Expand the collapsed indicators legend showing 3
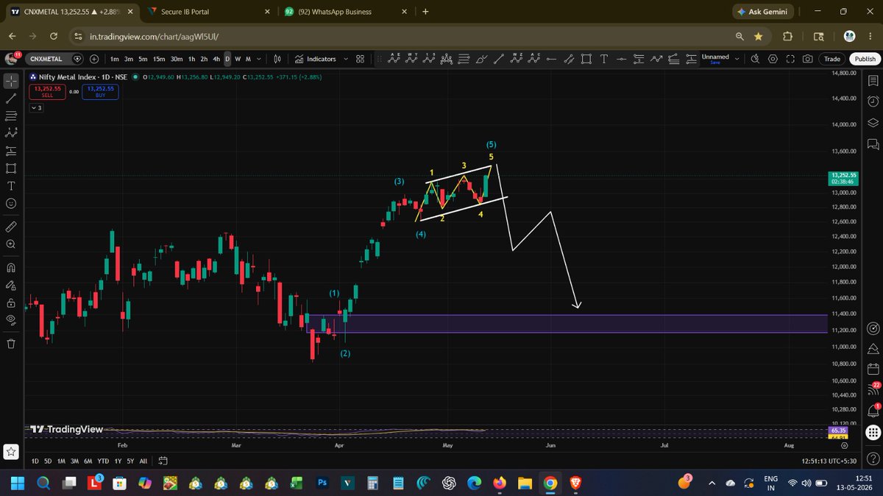Viewport: 883px width, 496px height. 37,107
